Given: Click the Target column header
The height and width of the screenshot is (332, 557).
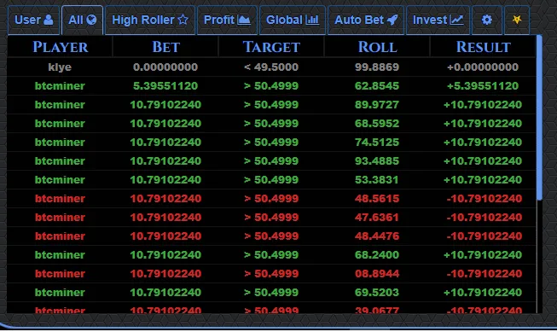Looking at the screenshot, I should pos(271,47).
